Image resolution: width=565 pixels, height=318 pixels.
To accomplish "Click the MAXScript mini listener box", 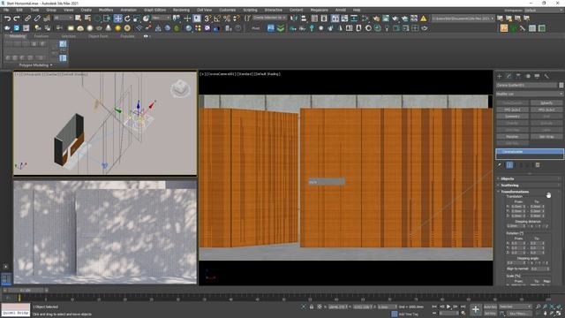I will click(16, 310).
